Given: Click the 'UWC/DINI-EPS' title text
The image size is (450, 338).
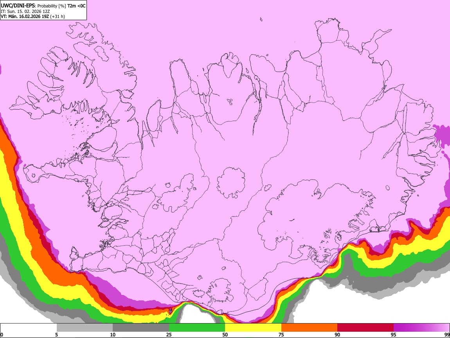Looking at the screenshot, I should click(18, 6).
